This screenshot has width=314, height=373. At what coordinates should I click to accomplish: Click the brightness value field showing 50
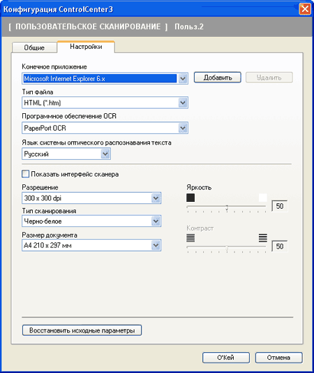coord(280,206)
